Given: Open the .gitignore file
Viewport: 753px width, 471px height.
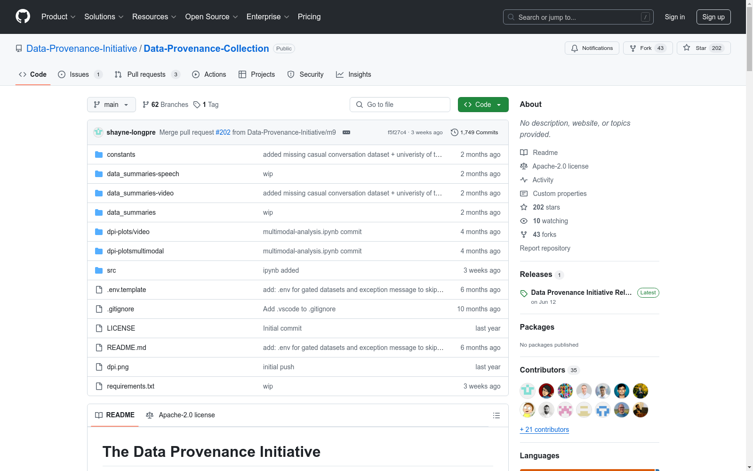Looking at the screenshot, I should pos(120,309).
